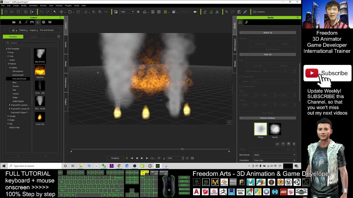Switch to Modify parameters sliders icon
This screenshot has width=353, height=198.
(x=240, y=22)
